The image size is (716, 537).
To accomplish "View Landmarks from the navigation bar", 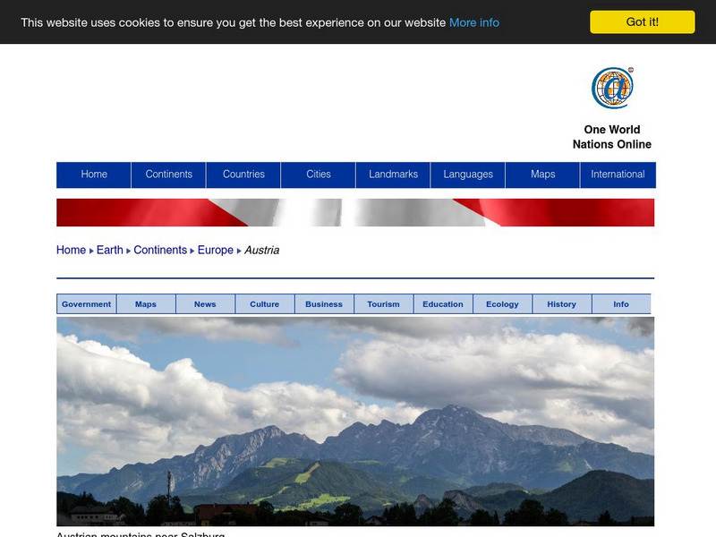I will tap(393, 175).
